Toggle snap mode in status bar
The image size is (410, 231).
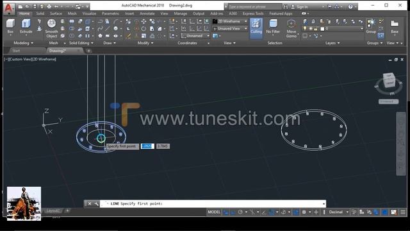pyautogui.click(x=233, y=212)
